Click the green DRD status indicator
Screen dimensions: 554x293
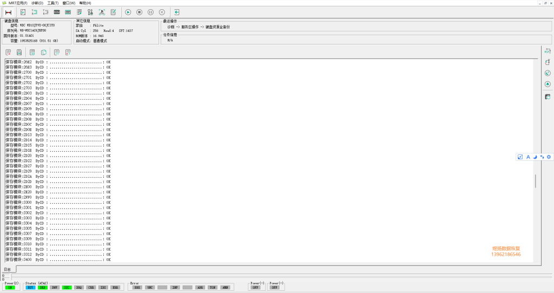42,288
